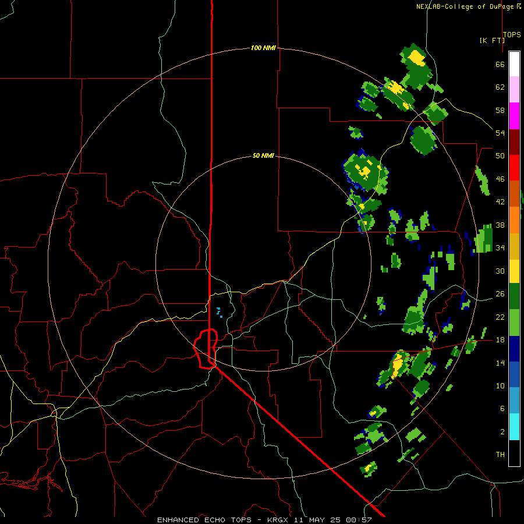This screenshot has height=524, width=524.
Task: Click the bright yellow legend swatch
Action: coord(514,271)
